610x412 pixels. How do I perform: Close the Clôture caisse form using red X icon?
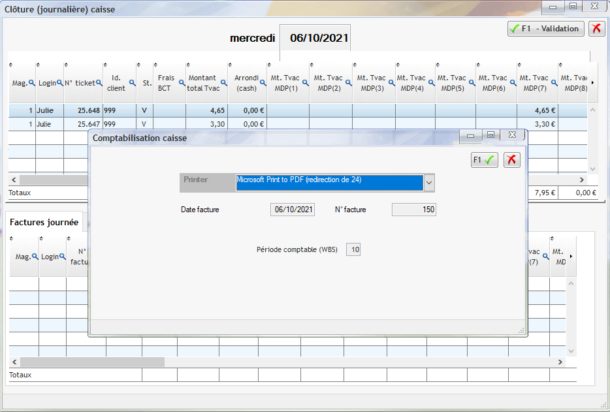(596, 29)
